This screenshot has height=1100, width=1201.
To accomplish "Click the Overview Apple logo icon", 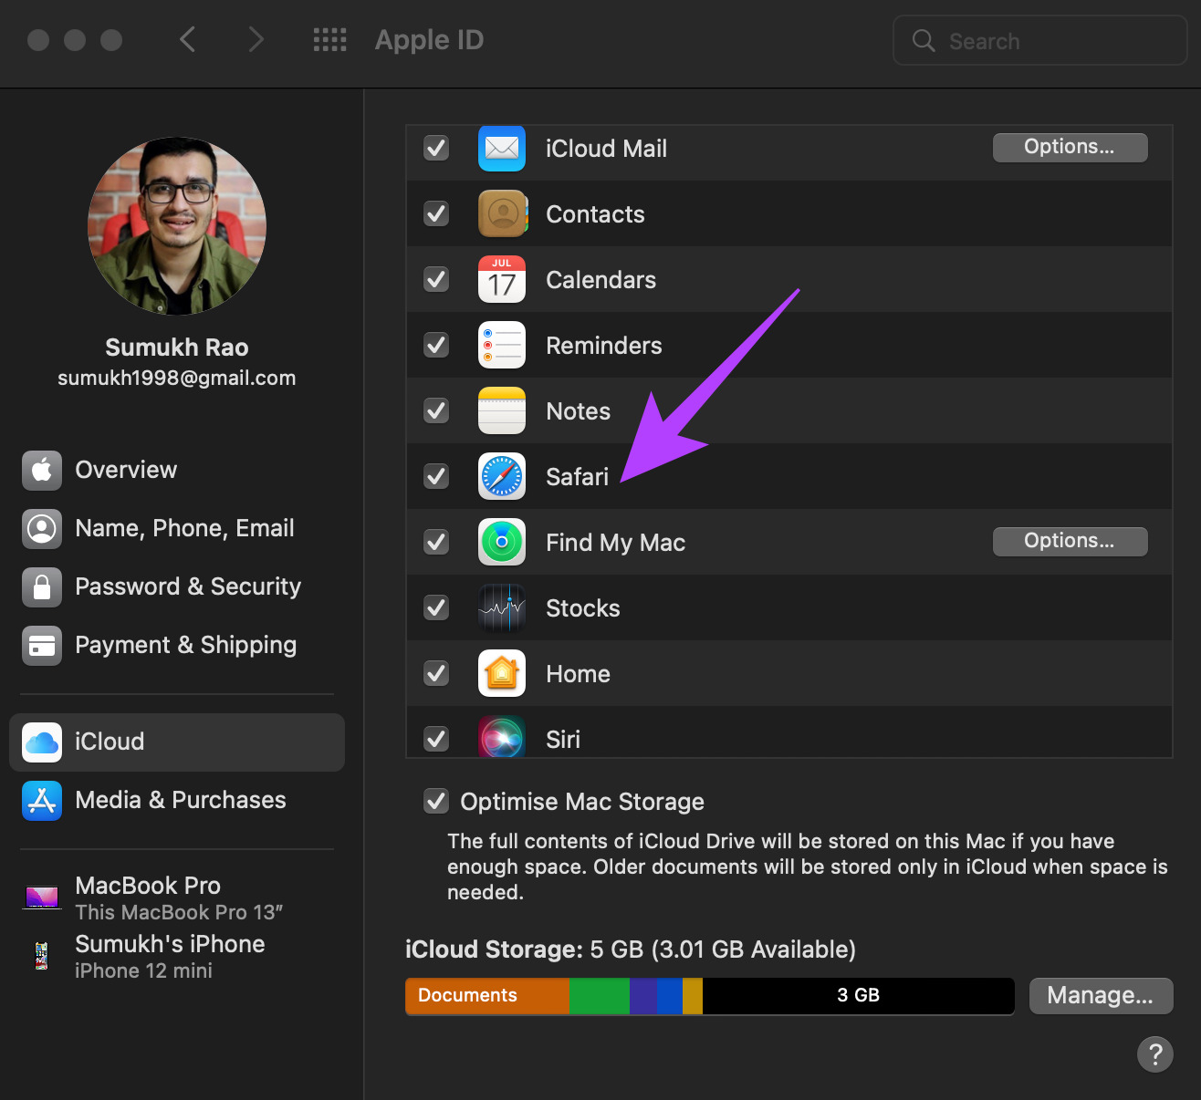I will pyautogui.click(x=42, y=471).
